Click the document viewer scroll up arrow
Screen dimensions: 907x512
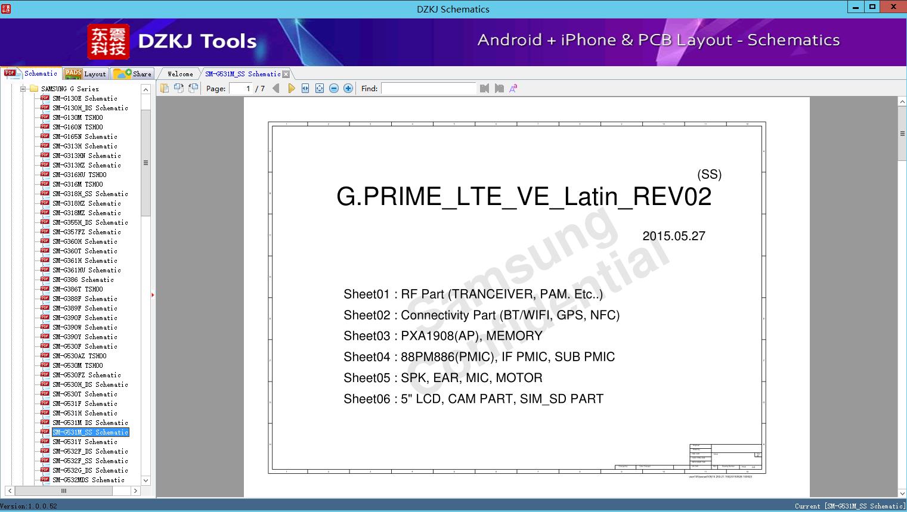[x=902, y=102]
